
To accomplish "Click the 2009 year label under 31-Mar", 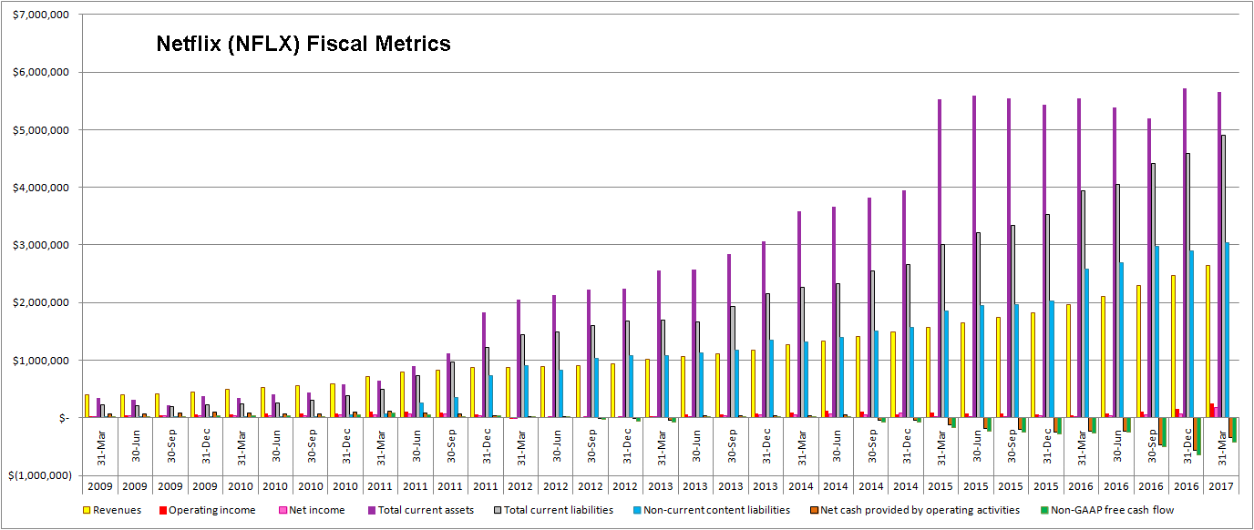I will 99,487.
